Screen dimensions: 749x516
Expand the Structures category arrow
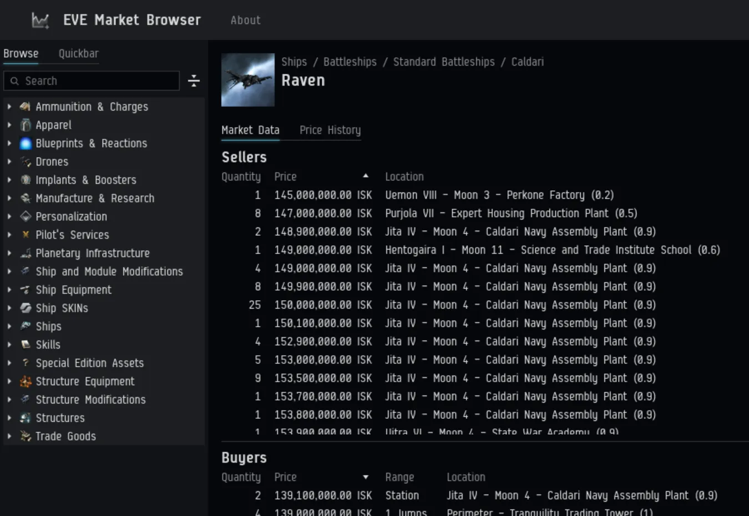pos(9,418)
